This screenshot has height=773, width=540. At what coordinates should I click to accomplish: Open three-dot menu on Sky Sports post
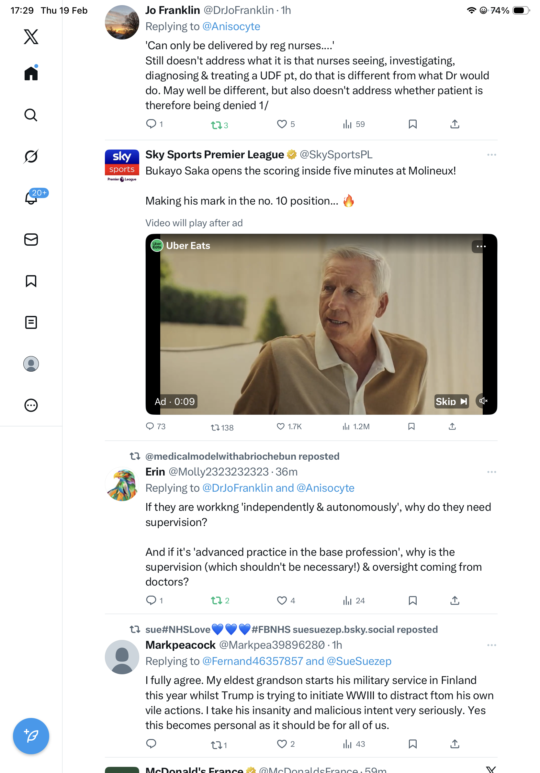[x=491, y=155]
